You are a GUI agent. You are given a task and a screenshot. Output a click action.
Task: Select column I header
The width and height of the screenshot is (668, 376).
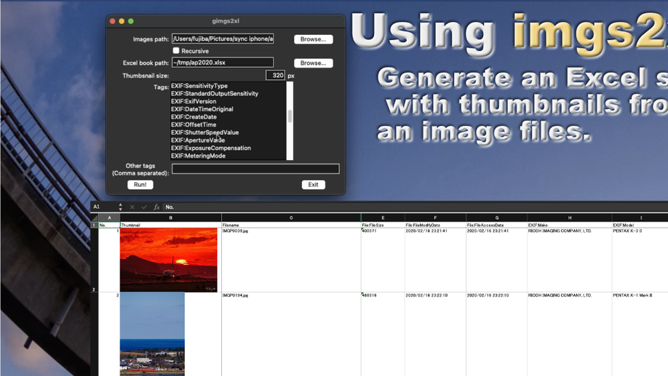640,218
